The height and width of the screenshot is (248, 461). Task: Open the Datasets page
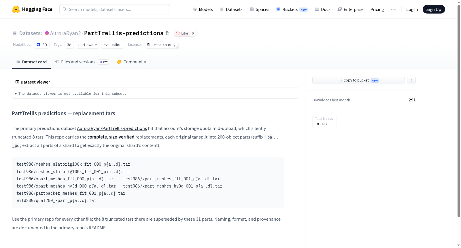point(231,10)
